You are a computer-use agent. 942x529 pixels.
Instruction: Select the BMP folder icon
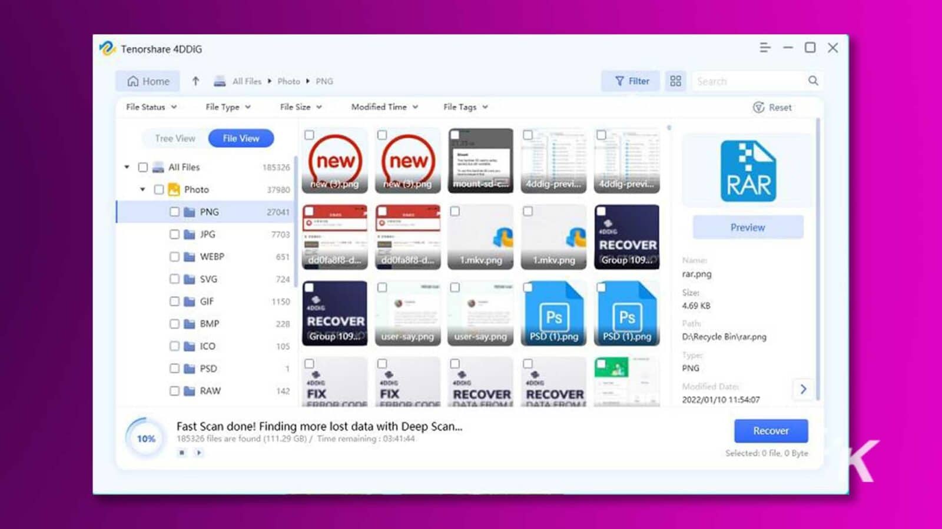(189, 324)
